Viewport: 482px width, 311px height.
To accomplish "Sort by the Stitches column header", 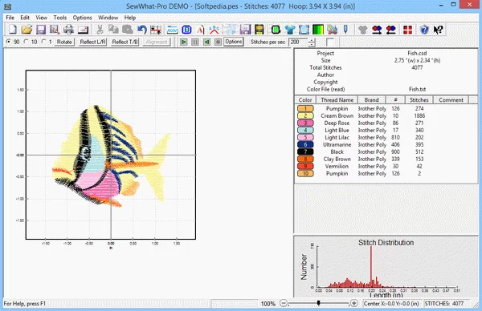I will coord(419,100).
